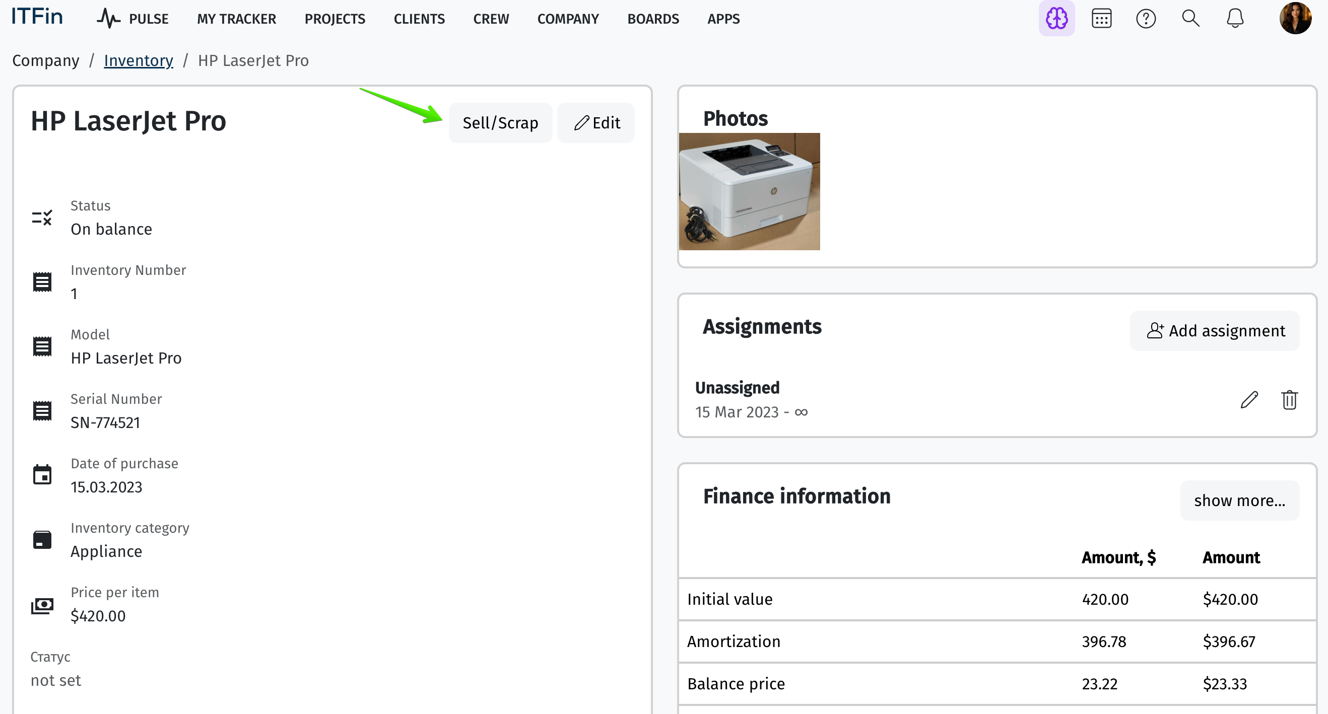This screenshot has height=714, width=1328.
Task: Click the Inventory category box icon
Action: pyautogui.click(x=42, y=539)
